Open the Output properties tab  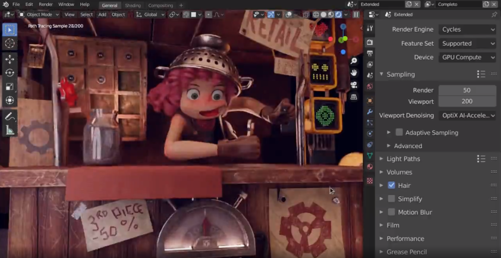370,53
